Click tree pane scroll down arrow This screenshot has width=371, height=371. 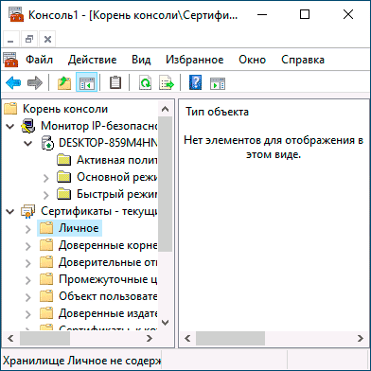[x=165, y=323]
